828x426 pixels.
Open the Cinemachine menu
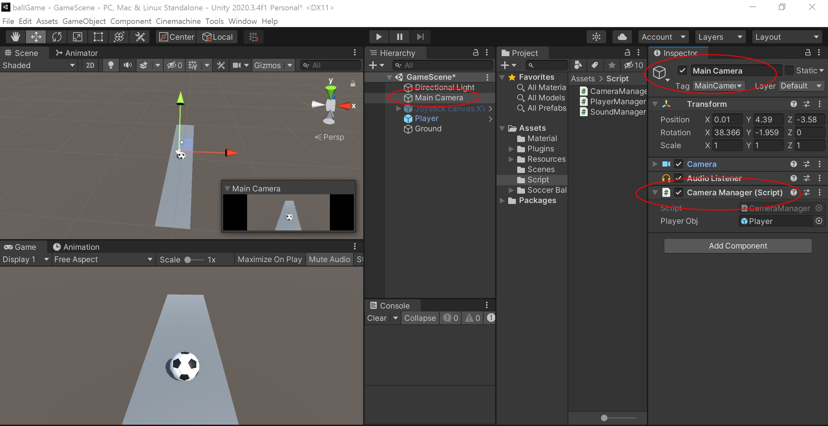pyautogui.click(x=178, y=21)
